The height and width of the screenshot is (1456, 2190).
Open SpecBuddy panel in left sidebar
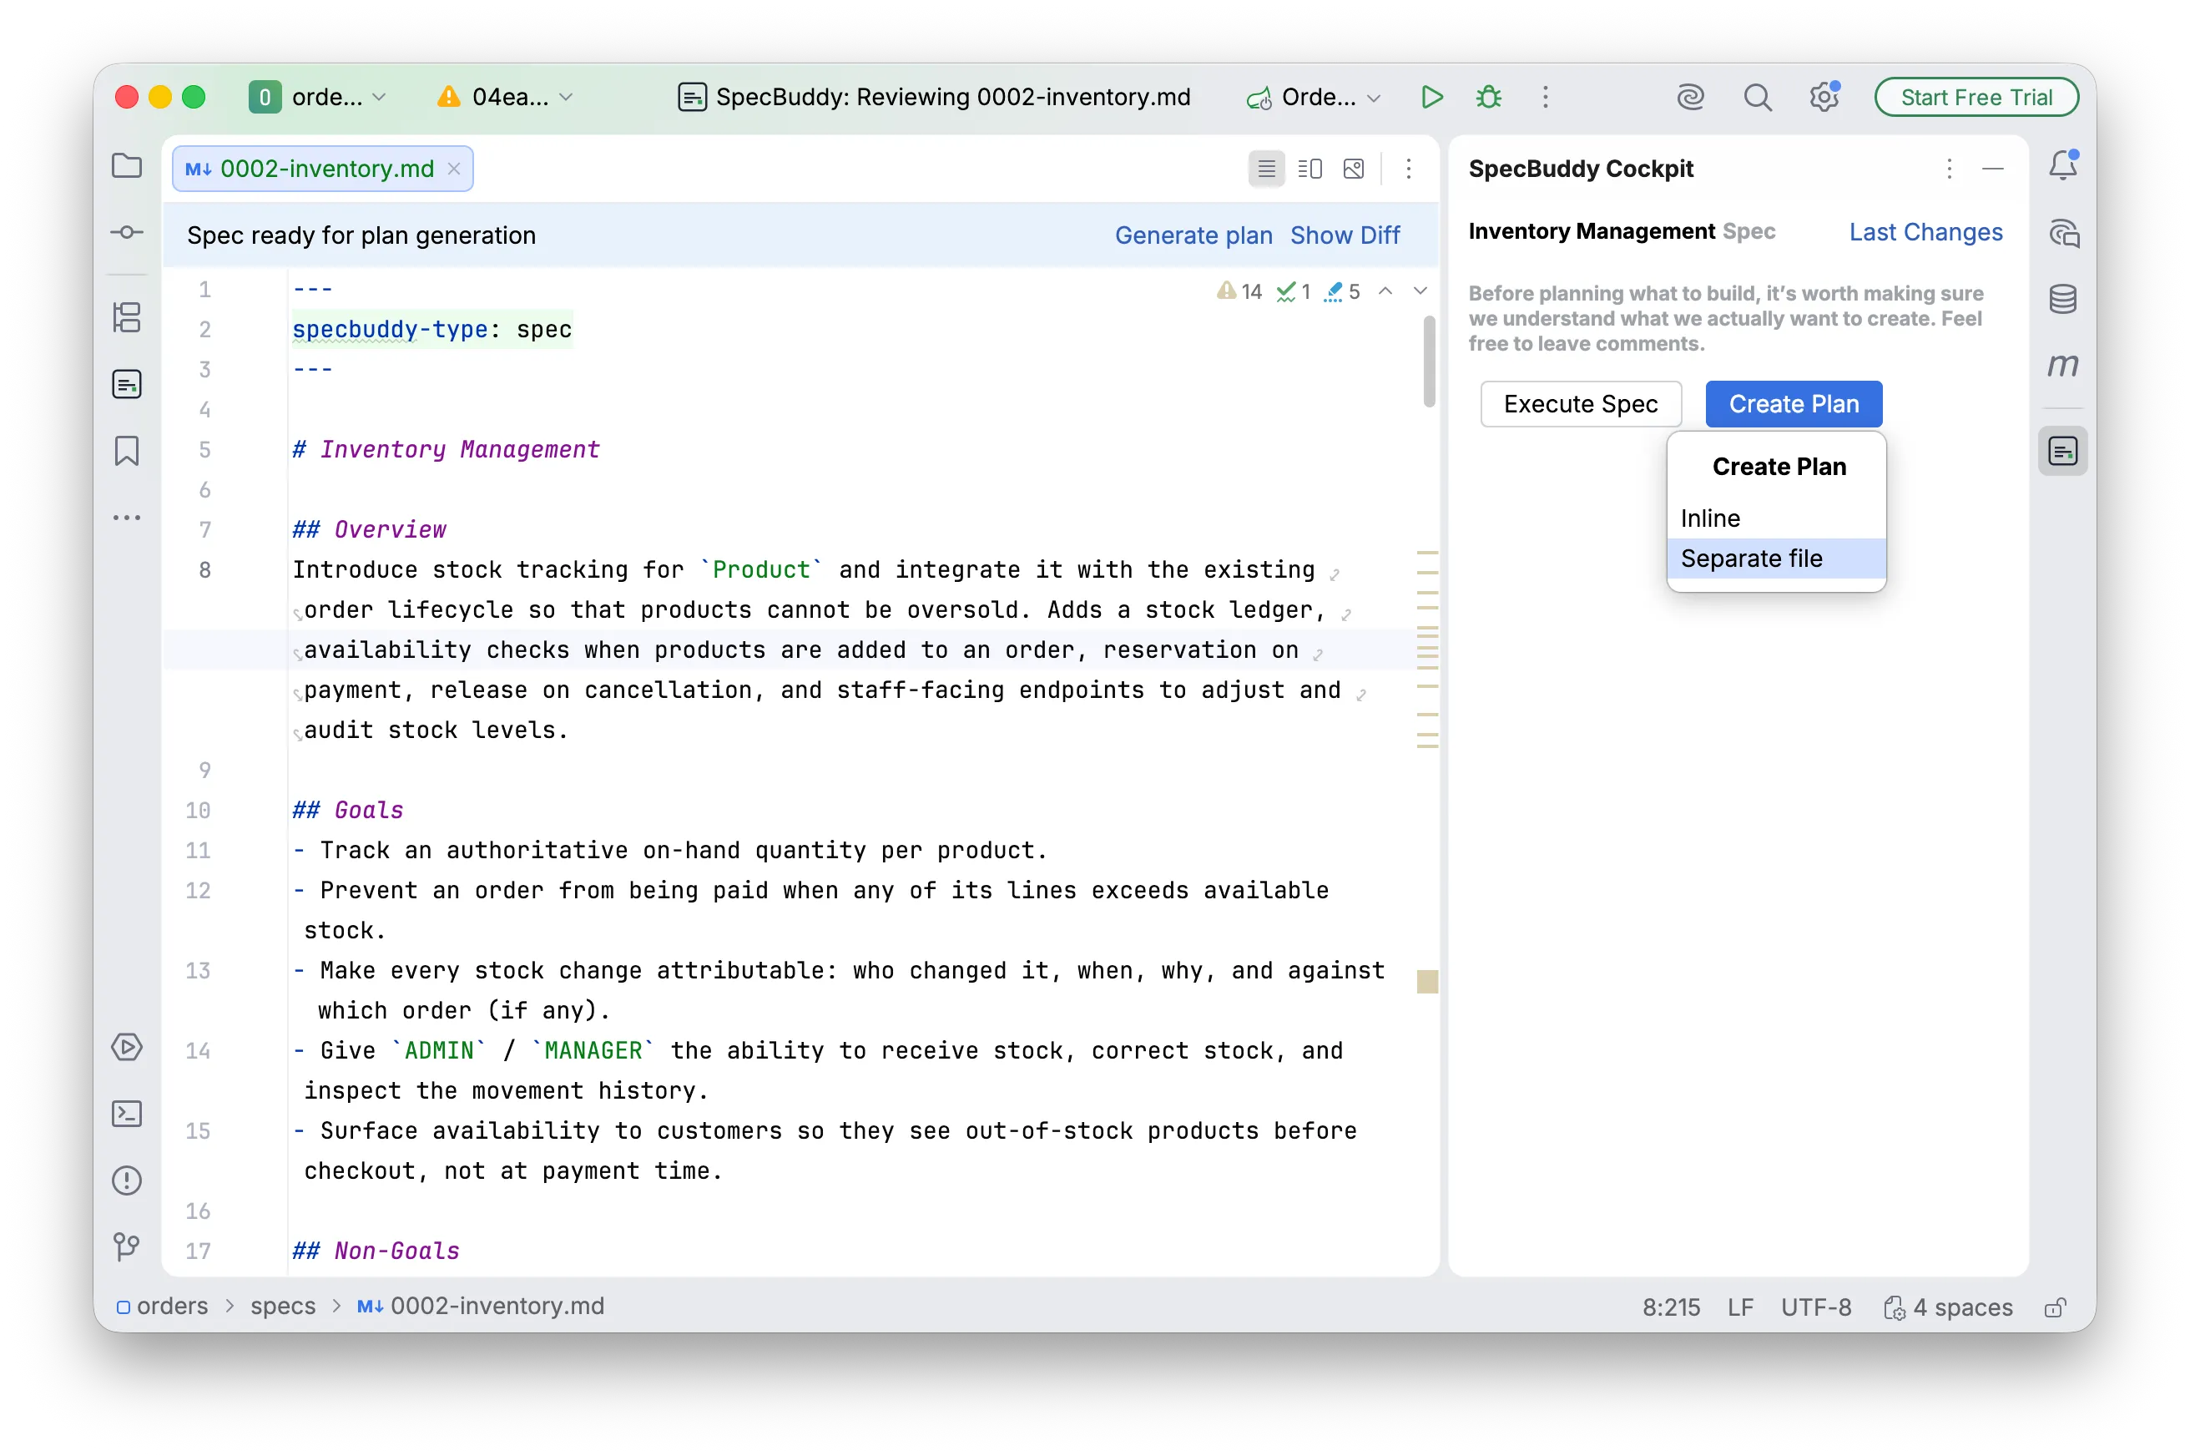126,384
